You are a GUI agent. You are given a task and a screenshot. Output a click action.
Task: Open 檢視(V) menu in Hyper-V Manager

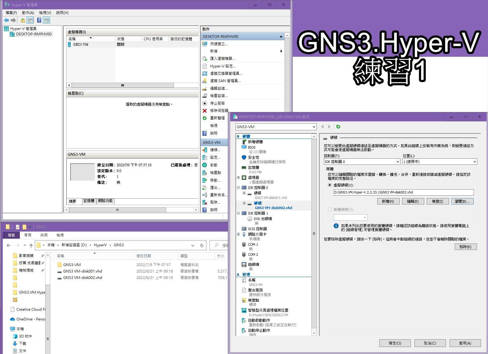click(45, 13)
